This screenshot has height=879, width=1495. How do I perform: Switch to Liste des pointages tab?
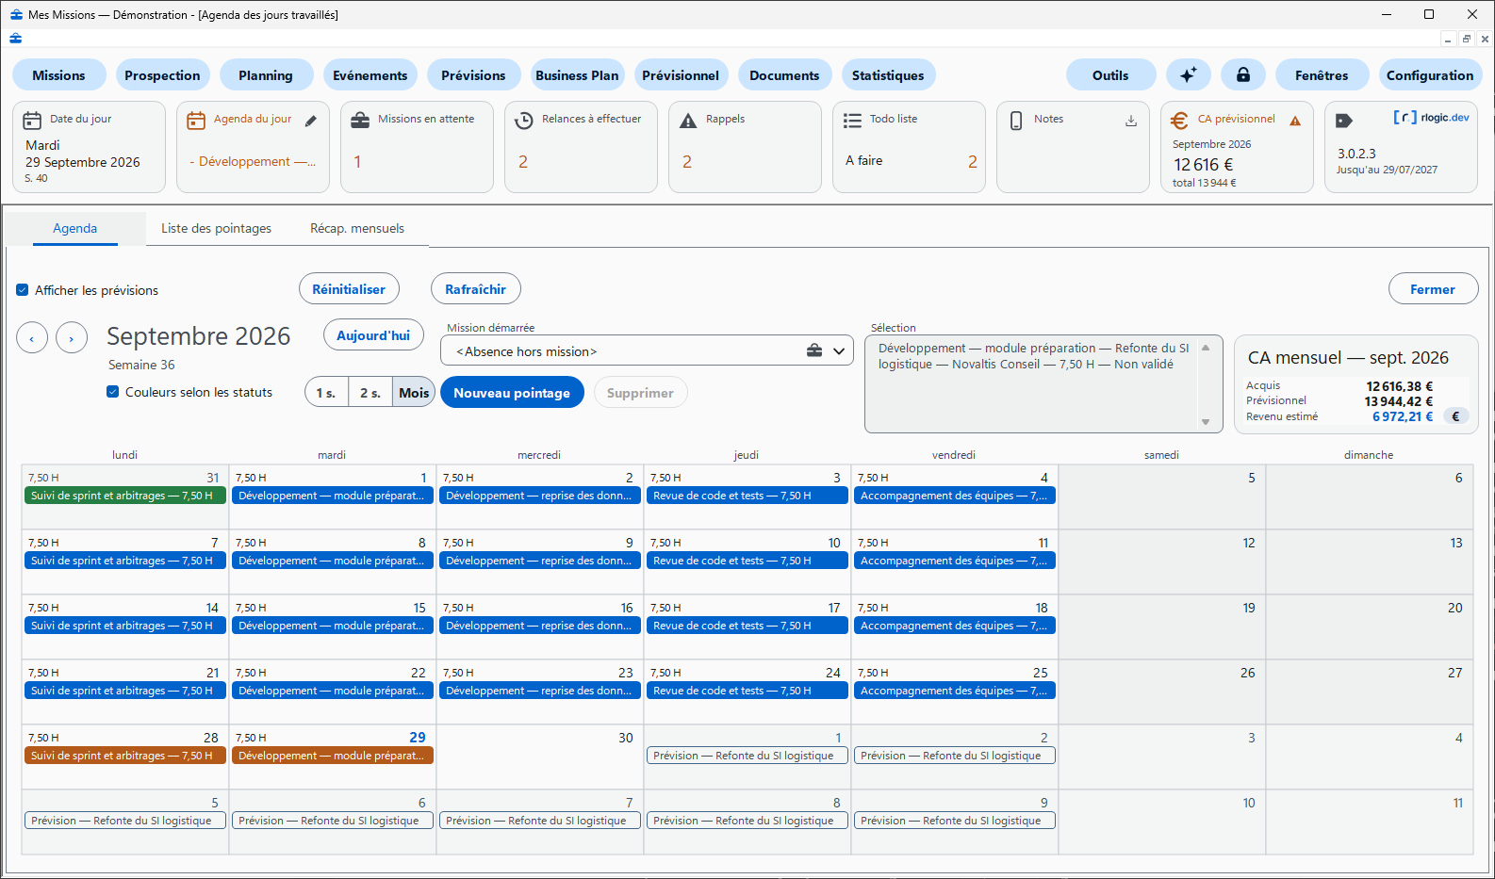click(x=216, y=228)
